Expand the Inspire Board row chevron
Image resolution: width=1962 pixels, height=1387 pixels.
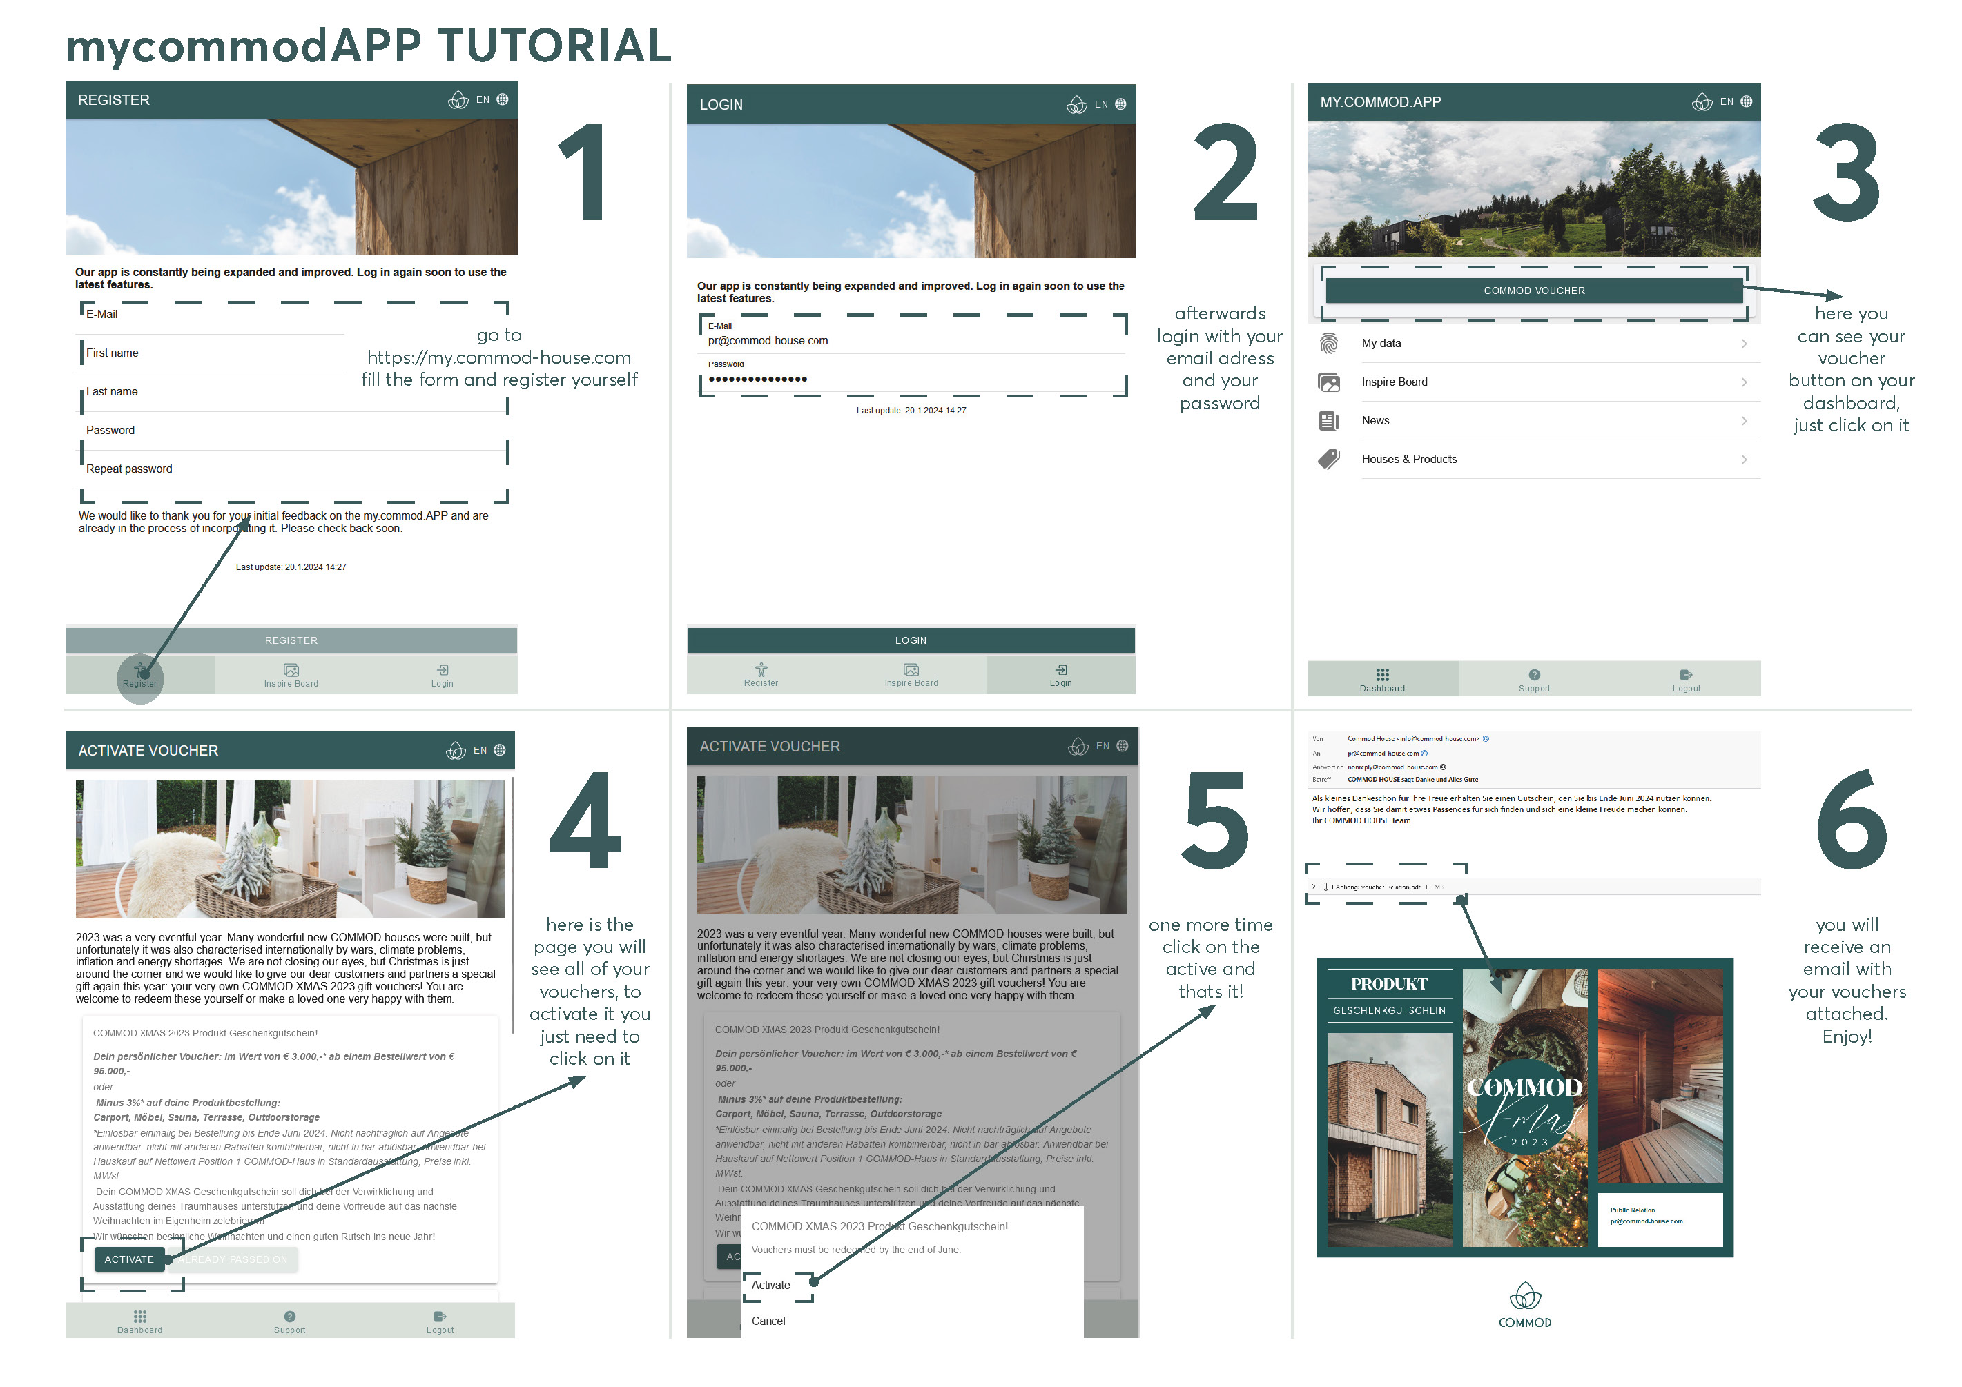coord(1744,382)
